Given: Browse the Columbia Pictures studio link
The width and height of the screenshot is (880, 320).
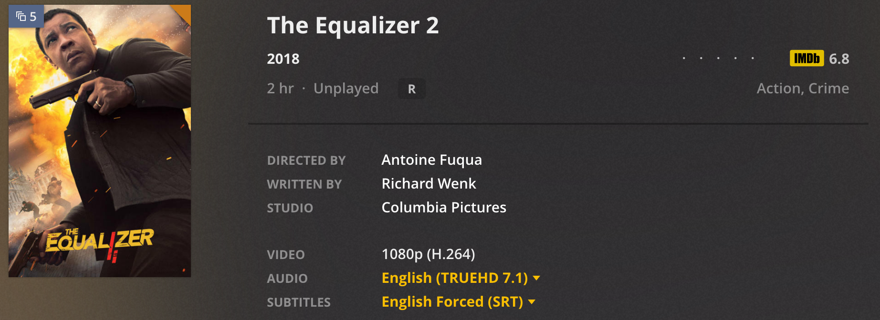Looking at the screenshot, I should [x=444, y=208].
